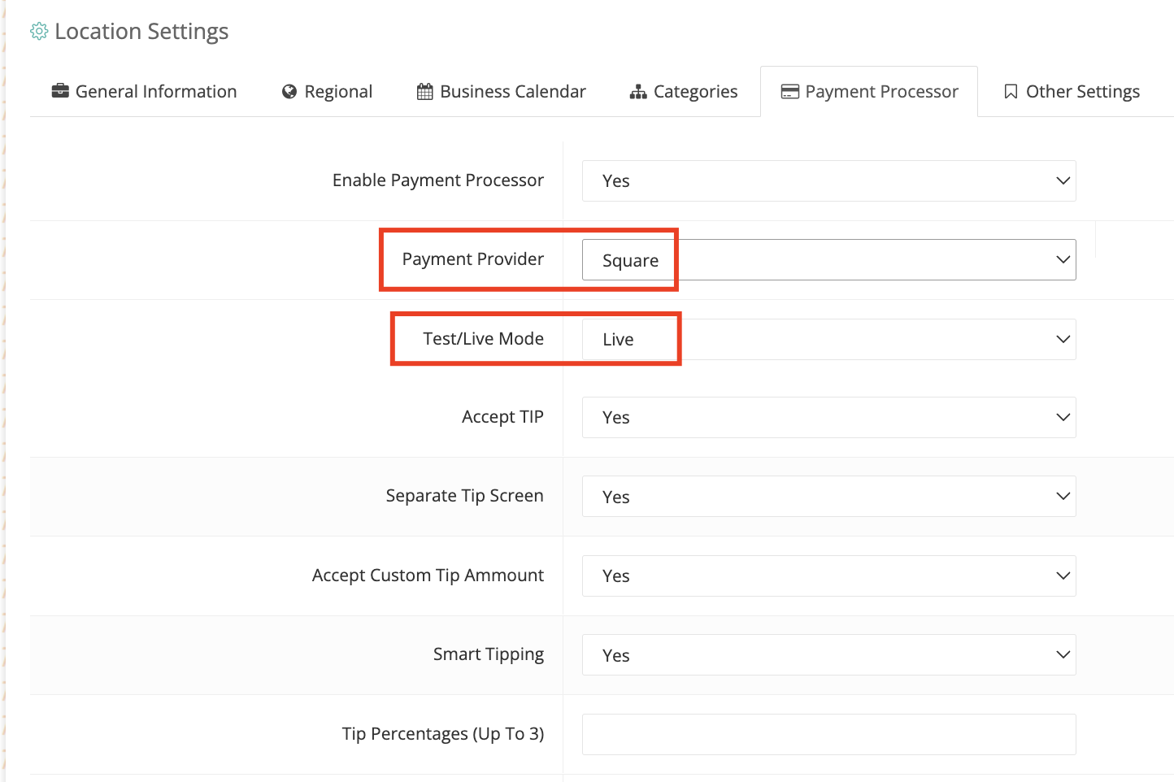Click the Smart Tipping label
The width and height of the screenshot is (1174, 782).
(489, 654)
